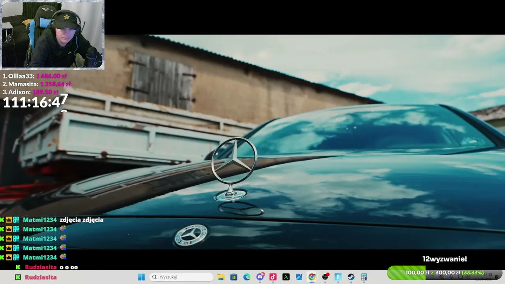This screenshot has height=284, width=505.
Task: Select the Adixon donor entry
Action: 30,92
